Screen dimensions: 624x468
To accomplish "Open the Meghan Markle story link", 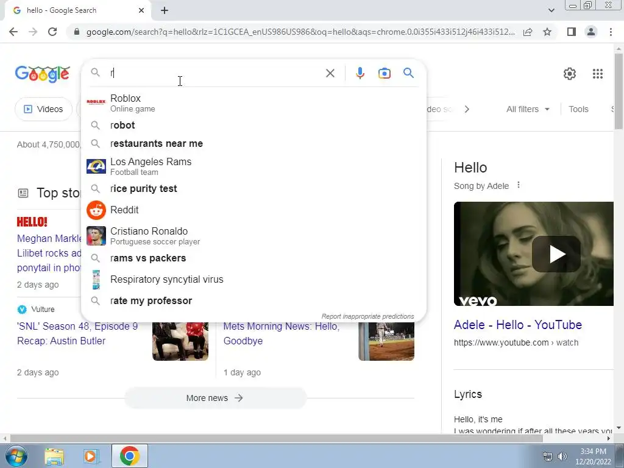I will click(49, 253).
